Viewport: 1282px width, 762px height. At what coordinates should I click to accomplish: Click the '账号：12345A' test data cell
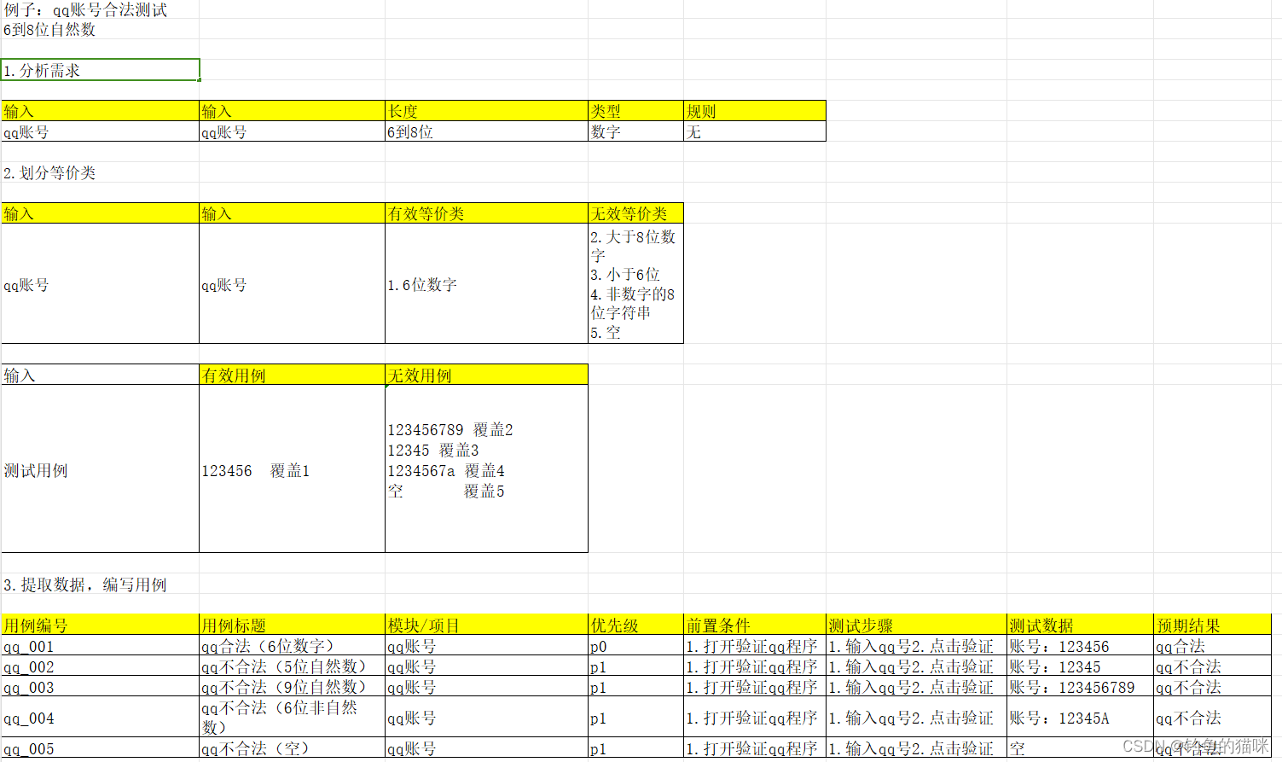coord(1080,718)
